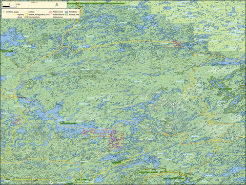
Task: Select the Locations red dot legend symbol
Action: (4, 12)
